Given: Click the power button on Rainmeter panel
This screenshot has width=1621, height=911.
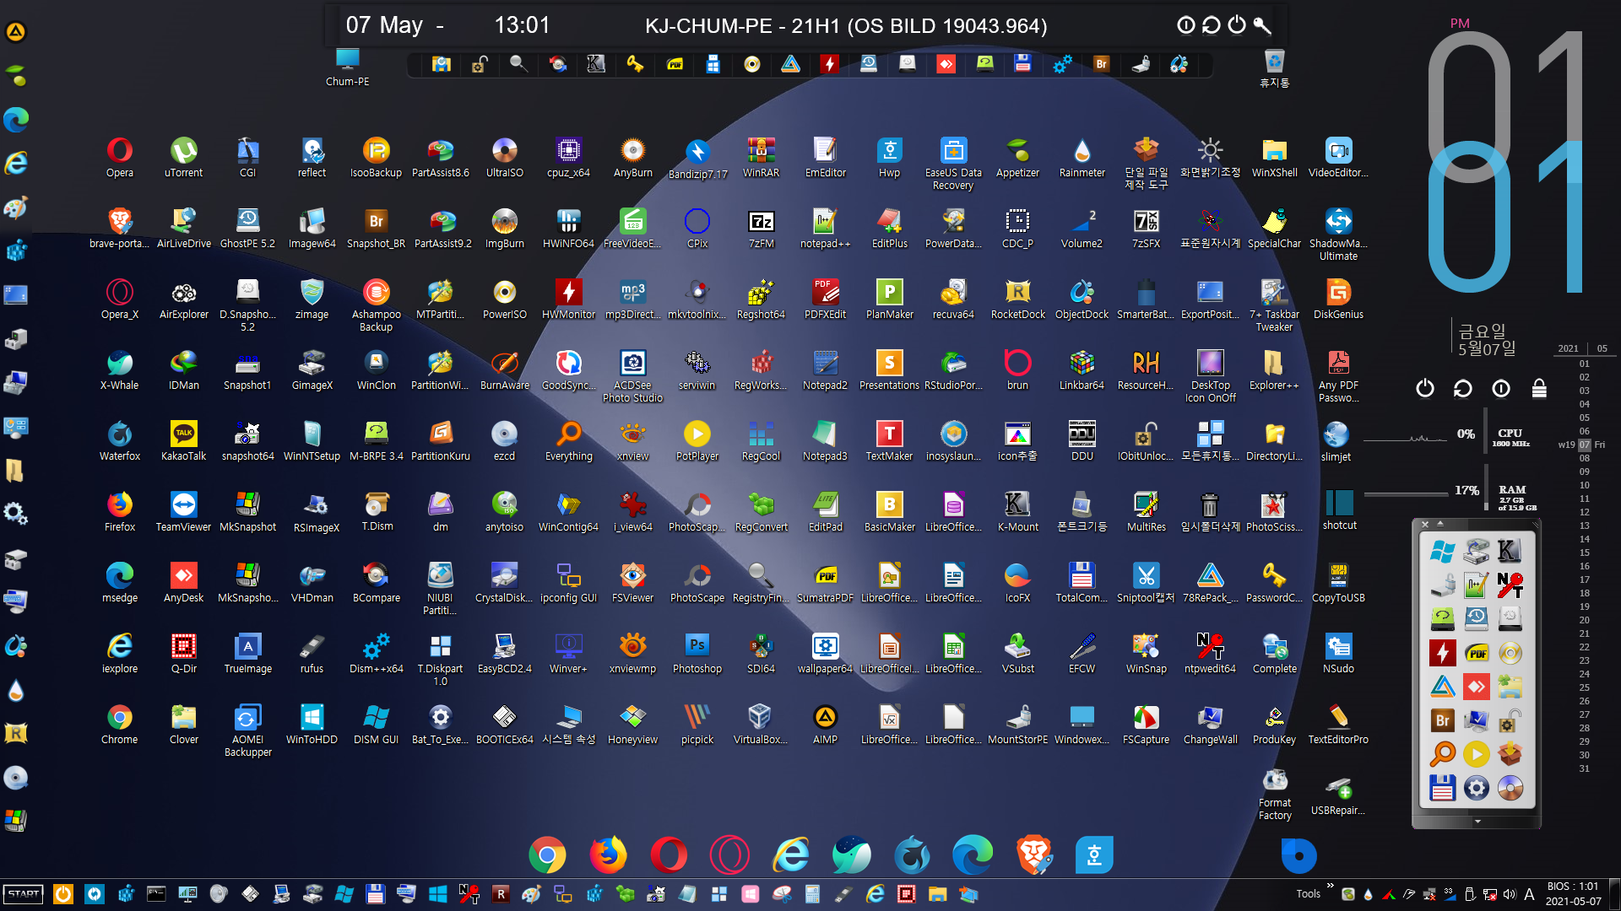Looking at the screenshot, I should 1425,388.
